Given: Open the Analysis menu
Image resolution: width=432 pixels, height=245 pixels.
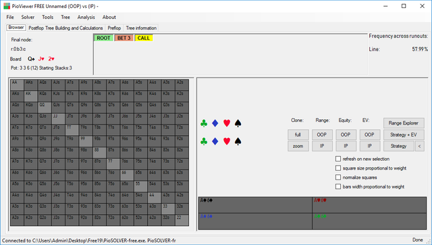Looking at the screenshot, I should point(86,17).
